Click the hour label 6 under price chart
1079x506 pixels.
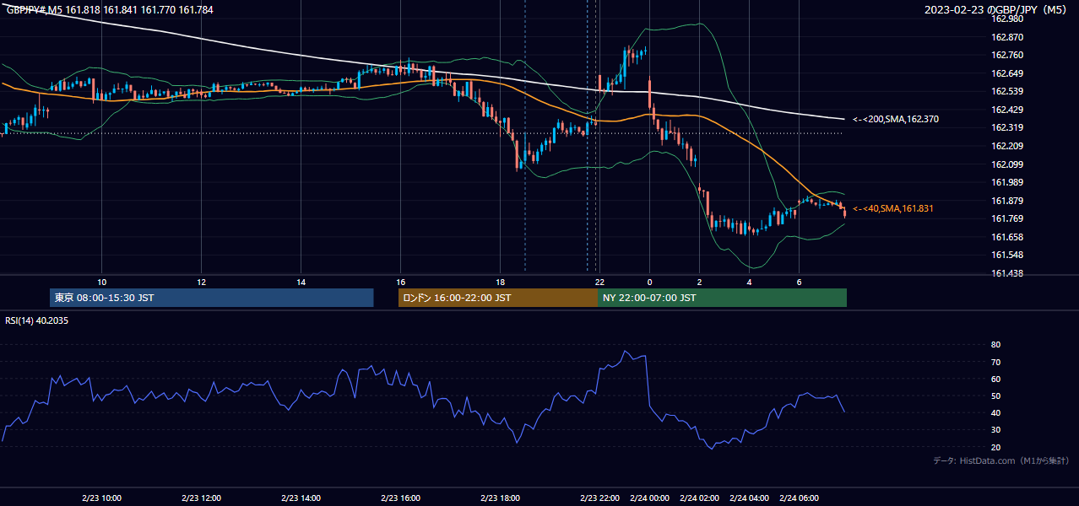tap(799, 282)
